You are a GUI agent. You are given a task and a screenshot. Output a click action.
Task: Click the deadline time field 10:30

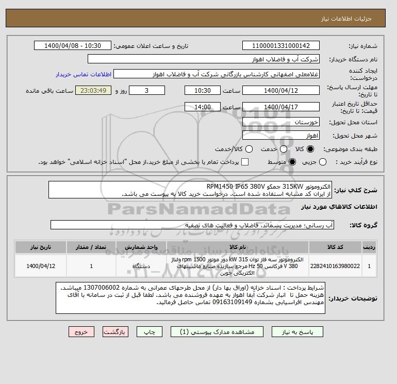coord(202,90)
